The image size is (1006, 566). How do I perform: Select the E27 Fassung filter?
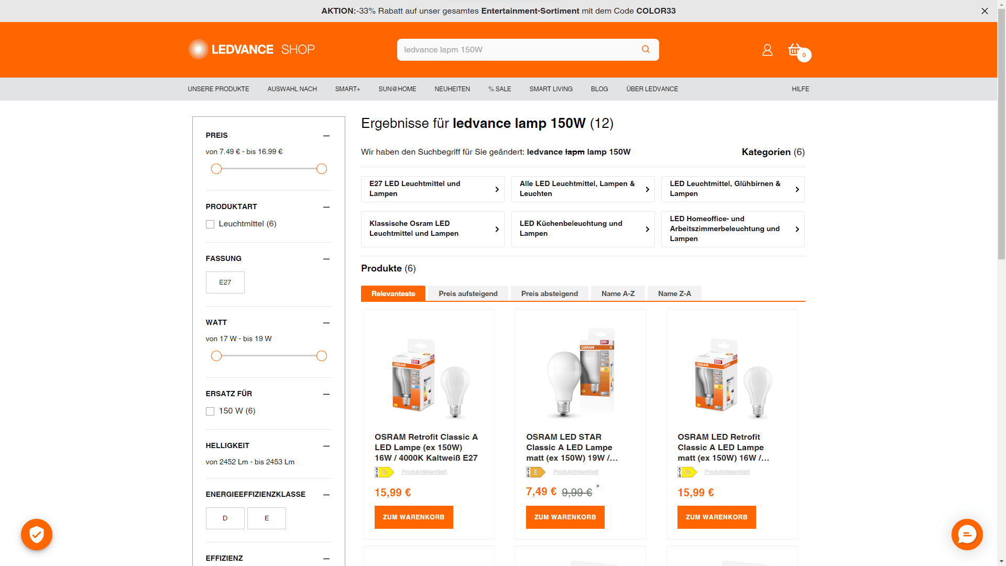click(x=225, y=282)
